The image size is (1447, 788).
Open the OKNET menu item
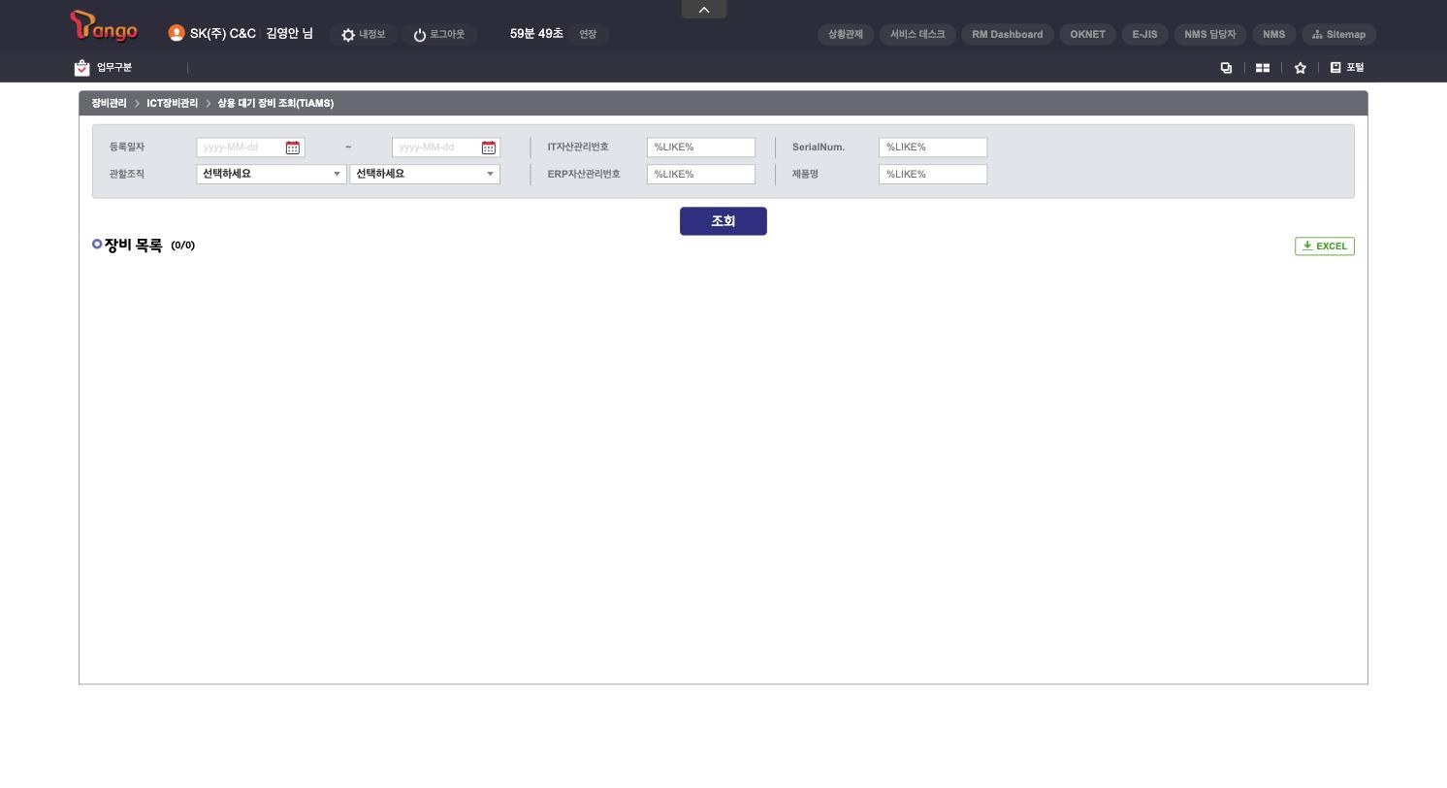[x=1088, y=35]
